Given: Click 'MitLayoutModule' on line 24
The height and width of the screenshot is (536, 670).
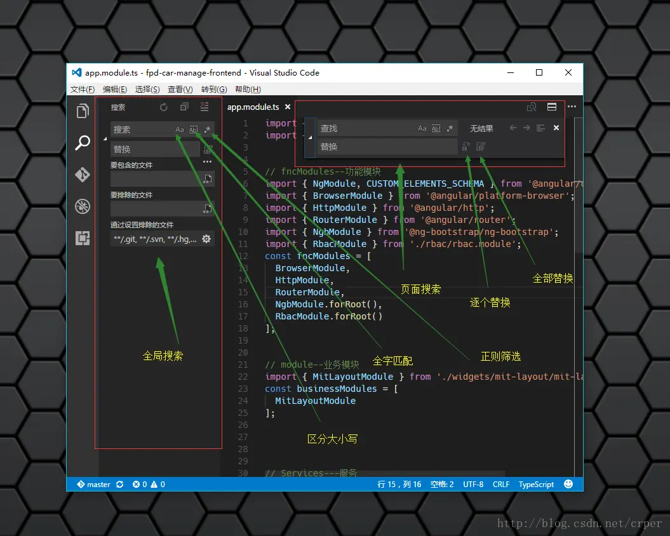Looking at the screenshot, I should 316,401.
